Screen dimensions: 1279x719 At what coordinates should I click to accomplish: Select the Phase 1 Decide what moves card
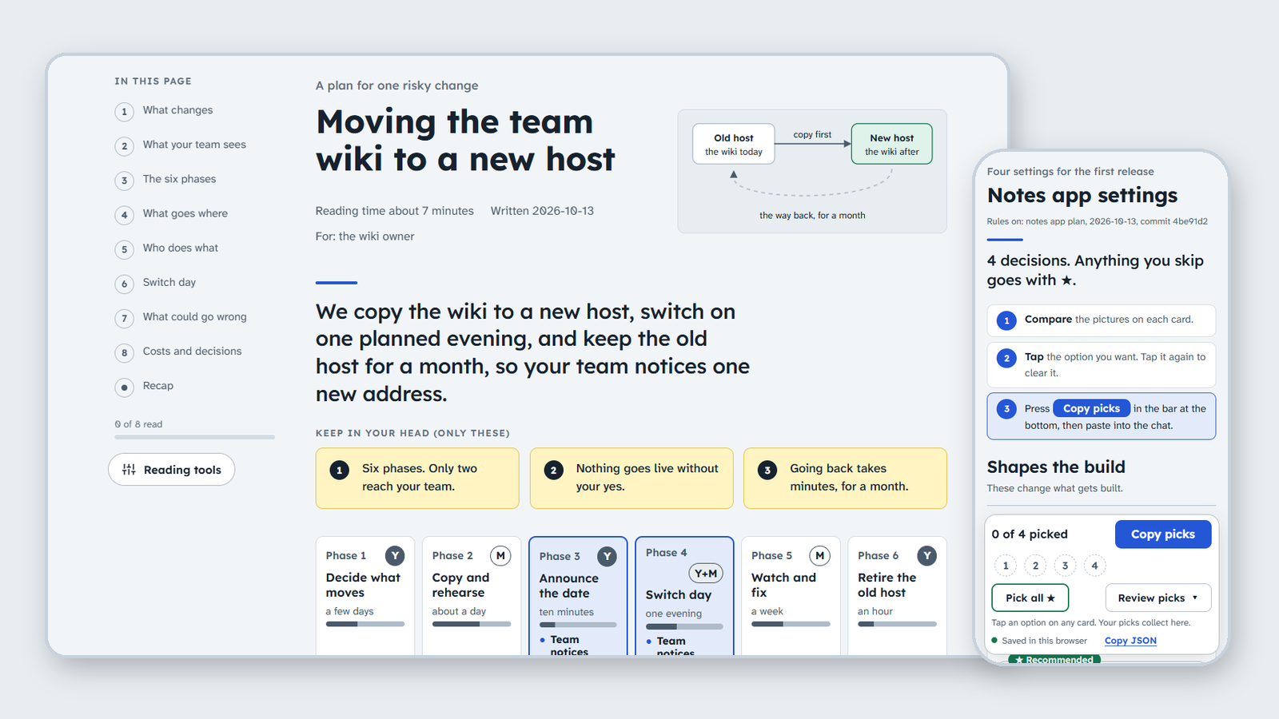pos(365,596)
